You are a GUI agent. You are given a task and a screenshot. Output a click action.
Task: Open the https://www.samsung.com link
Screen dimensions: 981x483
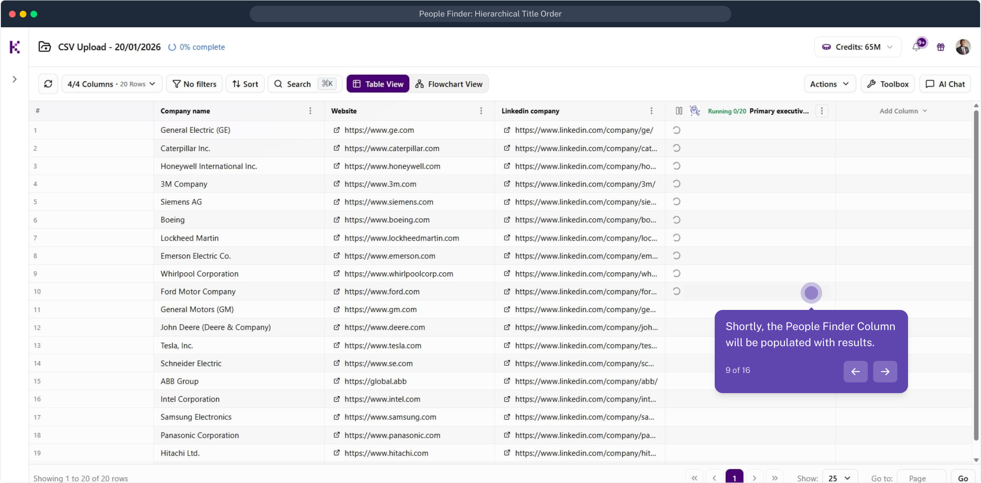(x=390, y=417)
